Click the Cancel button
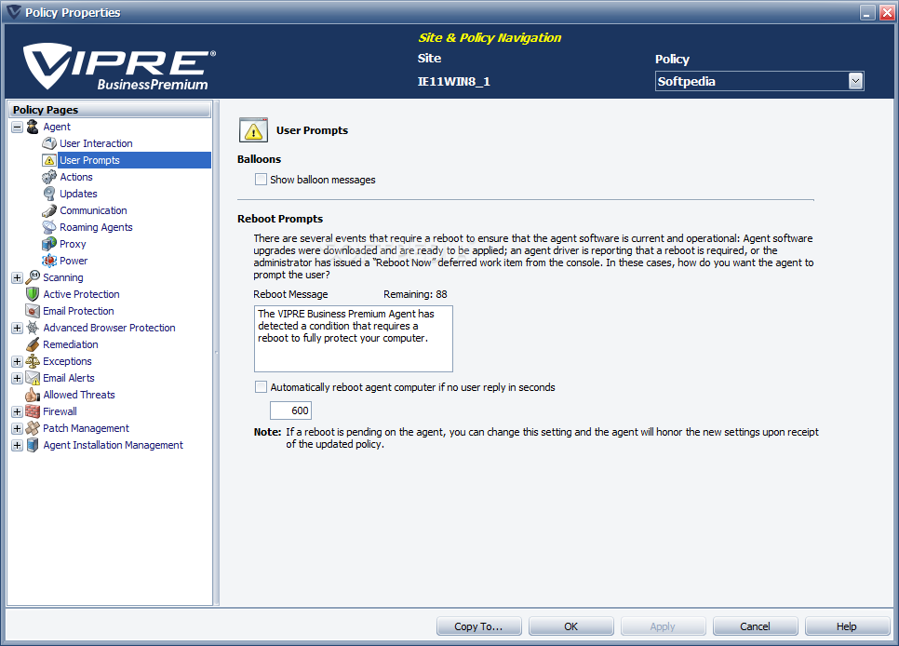The width and height of the screenshot is (899, 646). [755, 626]
